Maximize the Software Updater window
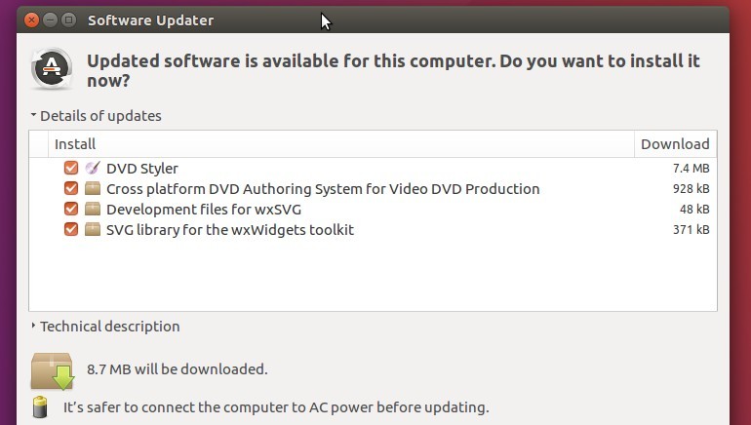 (x=69, y=20)
